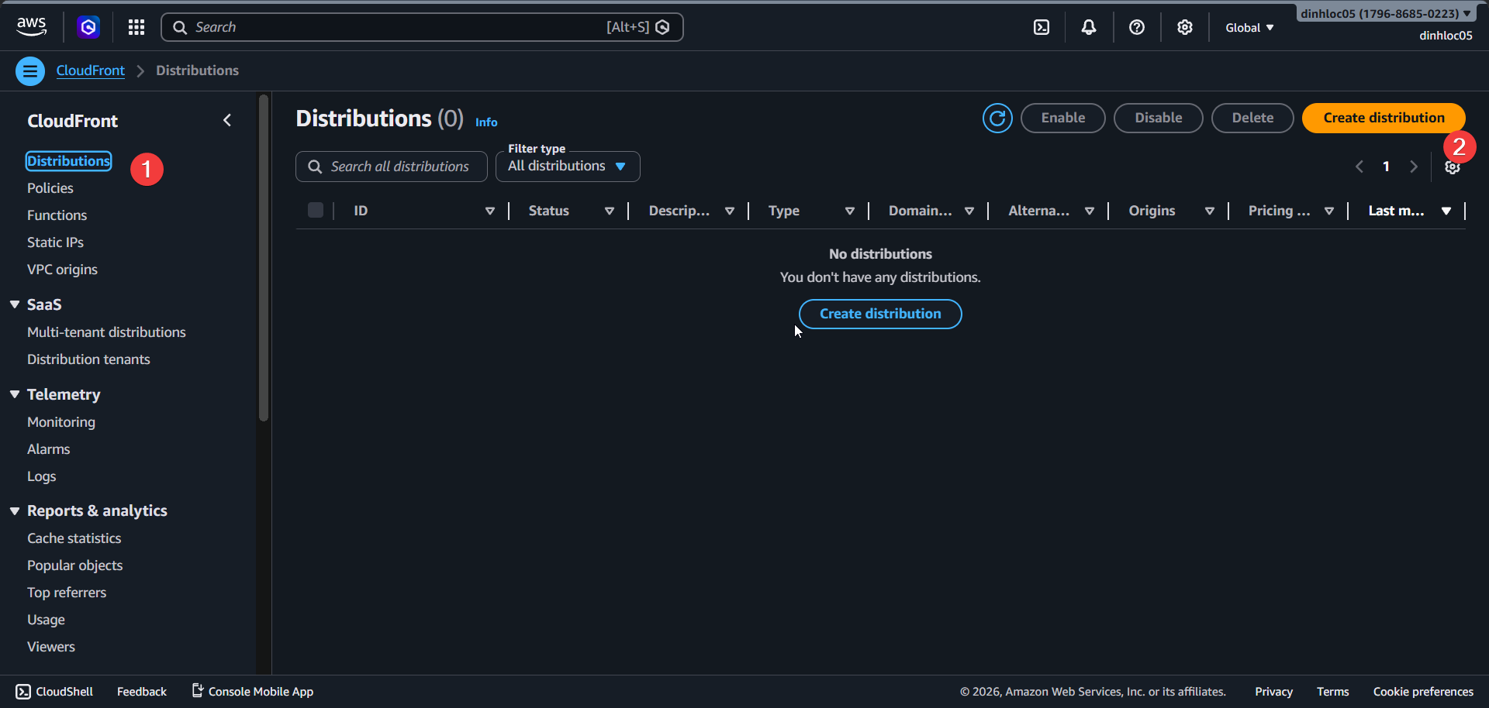The height and width of the screenshot is (708, 1489).
Task: Open the CloudShell terminal icon in top bar
Action: (x=1041, y=27)
